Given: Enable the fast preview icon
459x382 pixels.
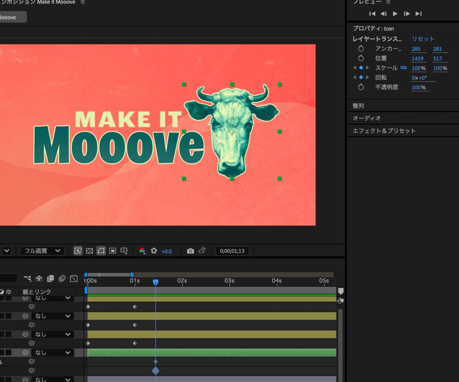Looking at the screenshot, I should tap(78, 251).
